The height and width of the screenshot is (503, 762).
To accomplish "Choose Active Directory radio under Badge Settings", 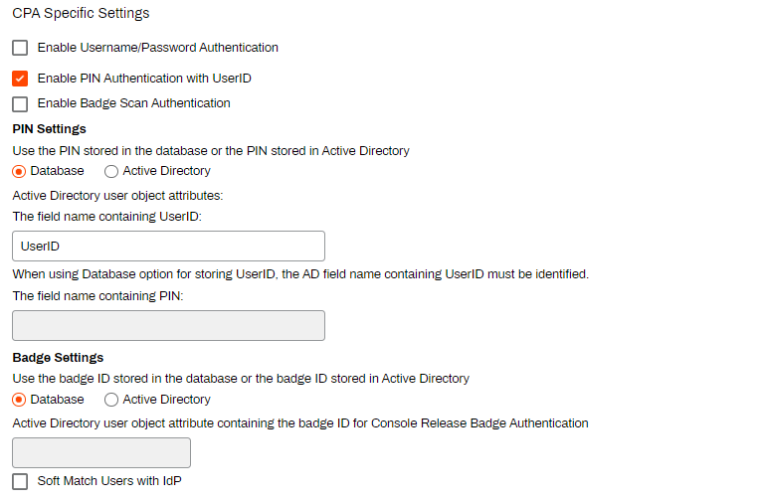I will 111,400.
